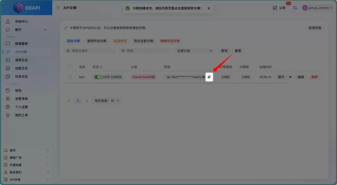Go to the previous page arrow
The width and height of the screenshot is (337, 185).
click(69, 101)
